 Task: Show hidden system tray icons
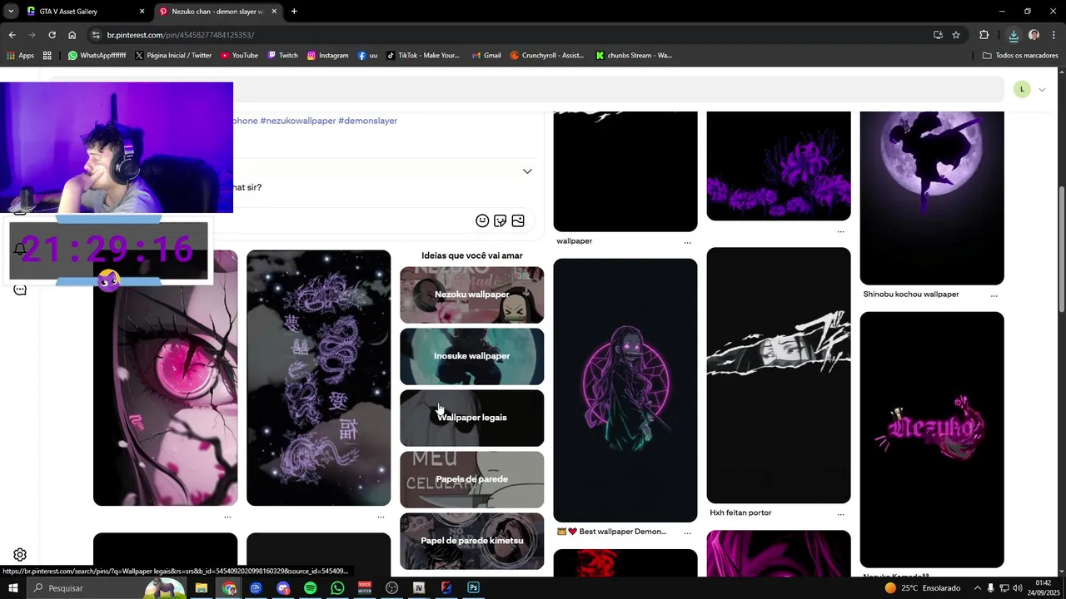pyautogui.click(x=978, y=588)
